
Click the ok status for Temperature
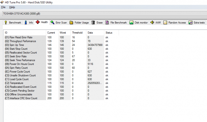tap(107, 83)
